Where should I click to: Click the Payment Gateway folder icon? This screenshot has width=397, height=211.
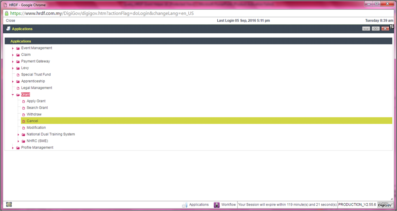point(18,61)
